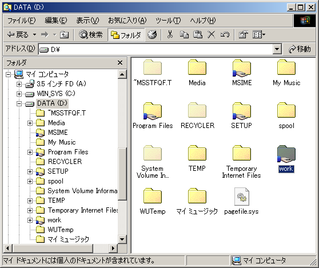Click the Properties icon in toolbar
The width and height of the screenshot is (319, 268).
[244, 34]
